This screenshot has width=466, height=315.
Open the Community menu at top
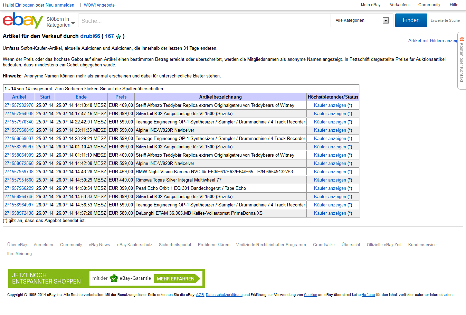[429, 5]
